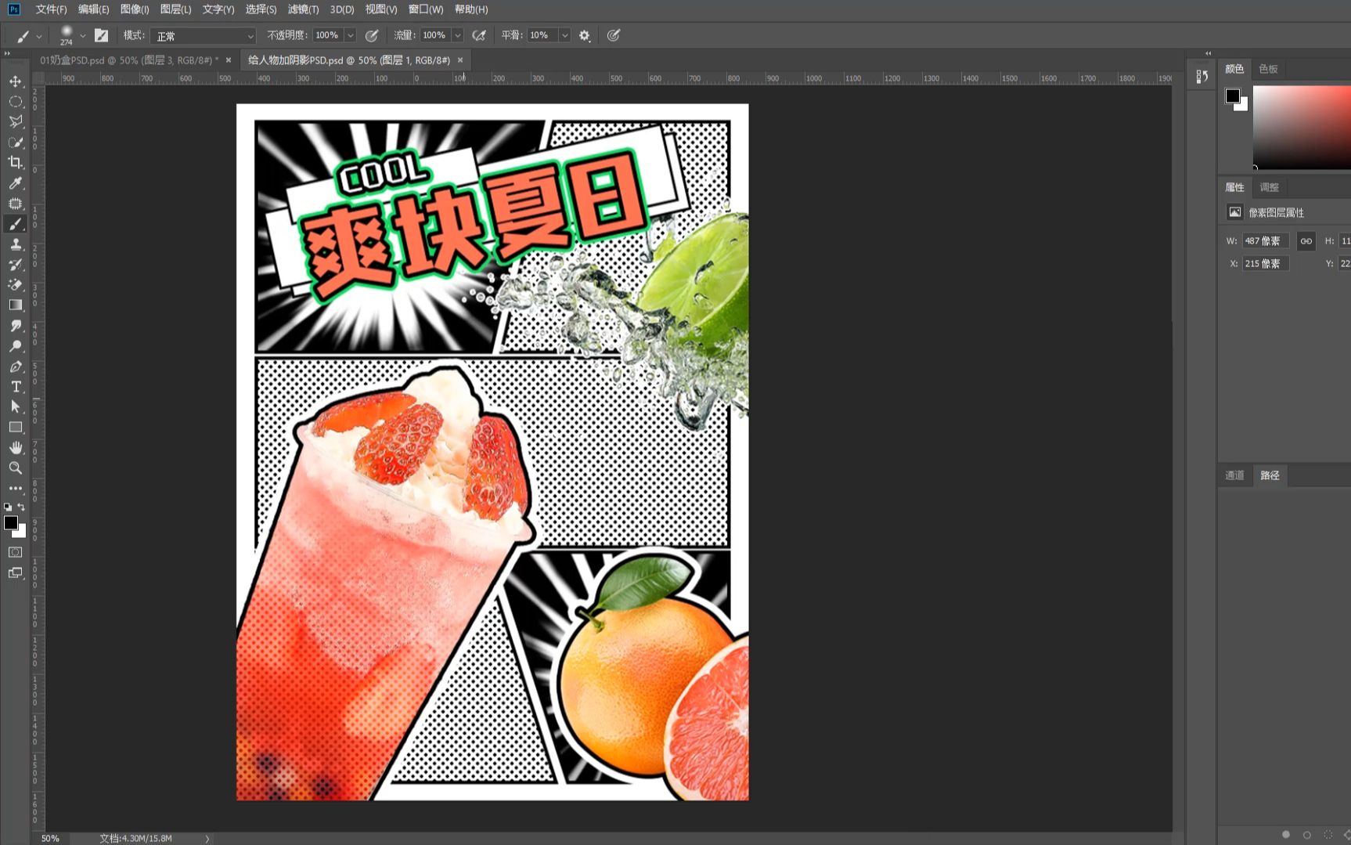Image resolution: width=1351 pixels, height=845 pixels.
Task: Open the 滤镜(T) menu
Action: 303,9
